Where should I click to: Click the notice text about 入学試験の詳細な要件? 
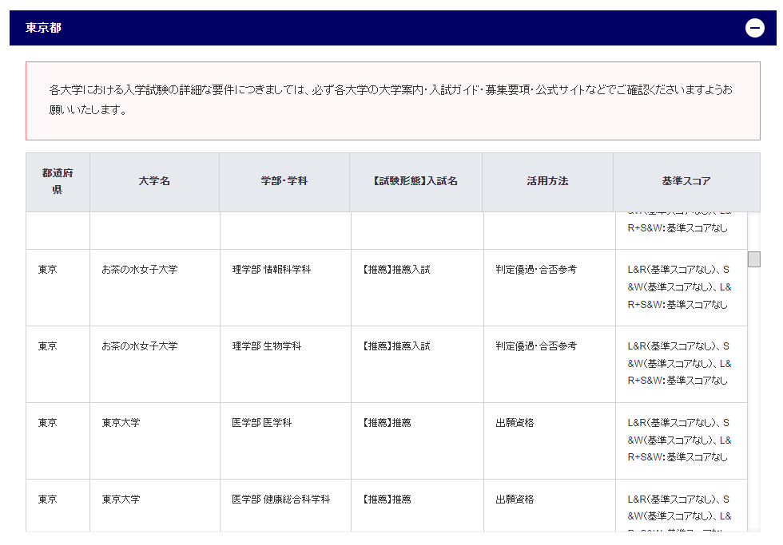pos(391,100)
